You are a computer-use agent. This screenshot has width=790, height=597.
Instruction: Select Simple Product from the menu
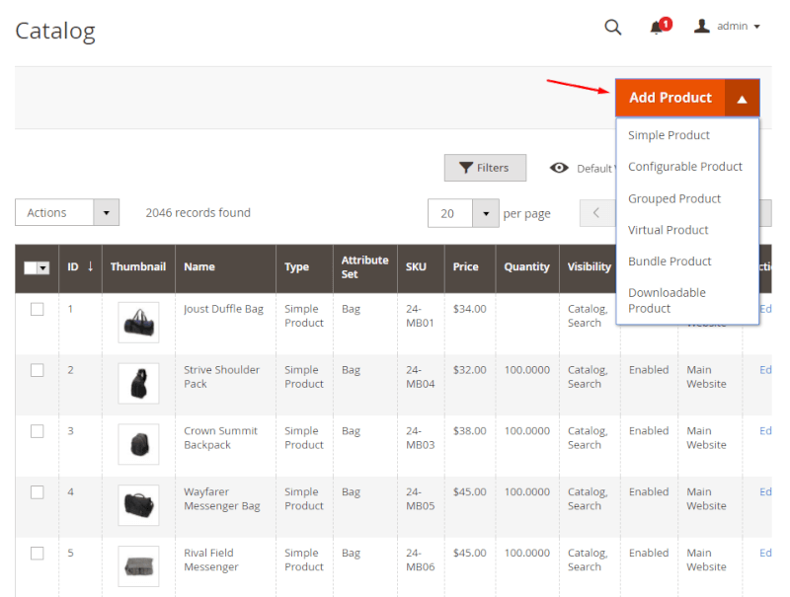pyautogui.click(x=669, y=135)
